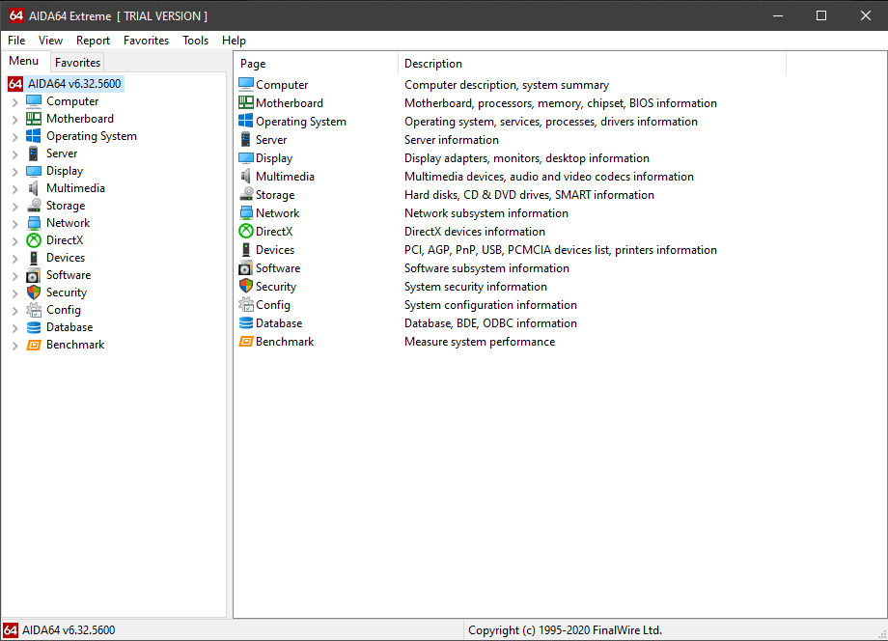Open the Help menu
Screen dimensions: 888x641
(x=234, y=41)
